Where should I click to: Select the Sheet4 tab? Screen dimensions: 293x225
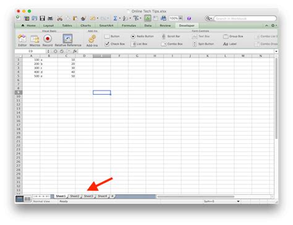tap(103, 196)
